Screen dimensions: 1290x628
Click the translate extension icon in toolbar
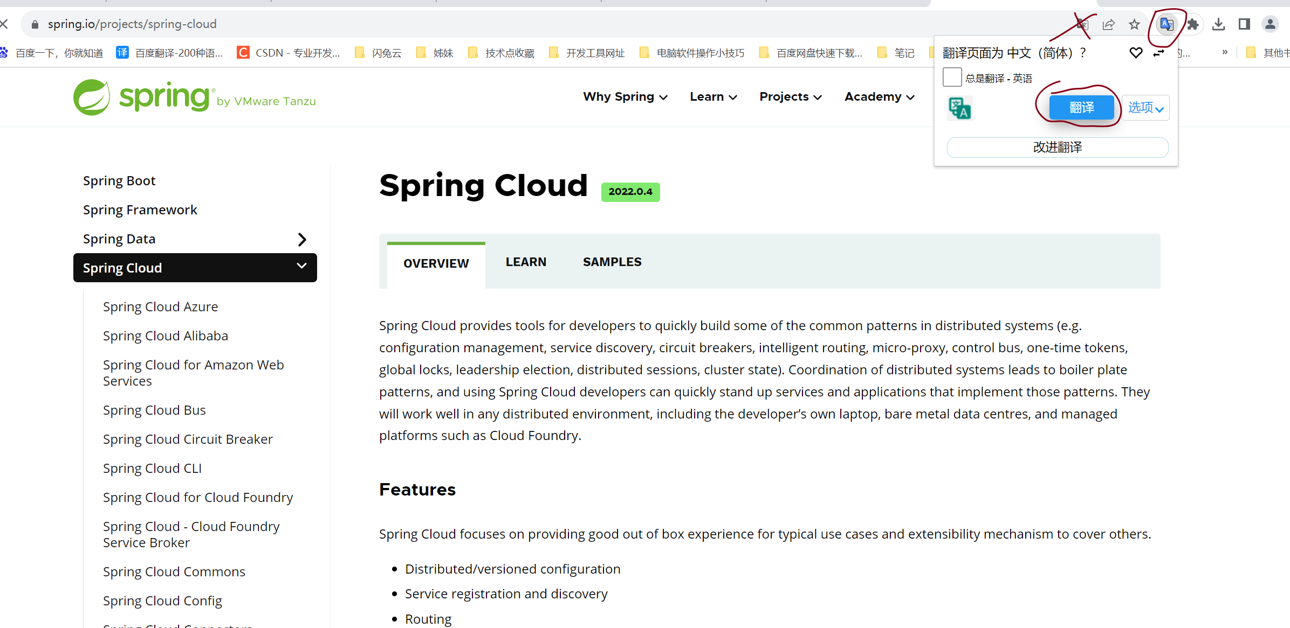tap(1167, 24)
